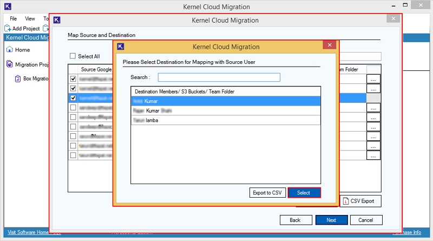Click Kernel app icon in main title bar

pyautogui.click(x=8, y=6)
